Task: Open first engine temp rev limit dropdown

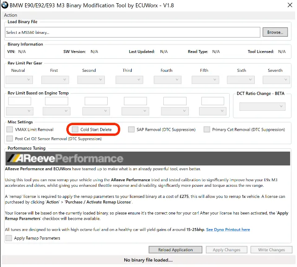Action: (19, 111)
